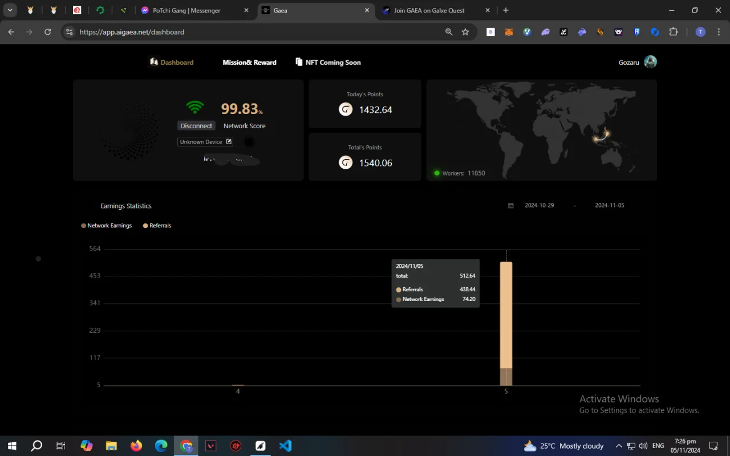Image resolution: width=730 pixels, height=456 pixels.
Task: Click the Referrals bar for day 5
Action: click(506, 315)
